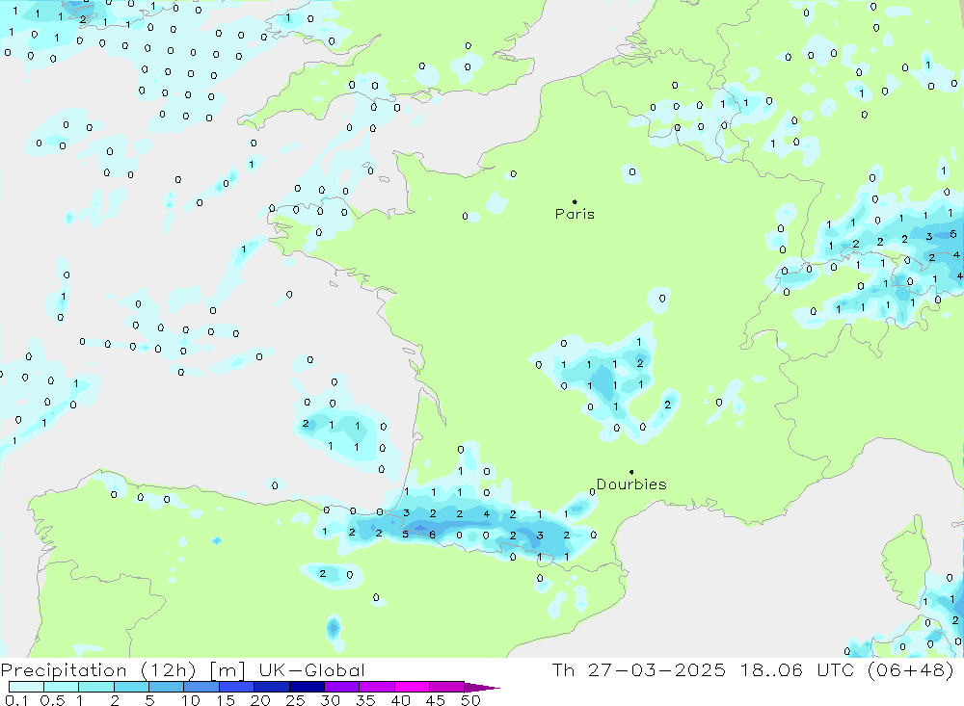Image resolution: width=964 pixels, height=706 pixels.
Task: Click the '30' legend scale value
Action: tap(330, 700)
